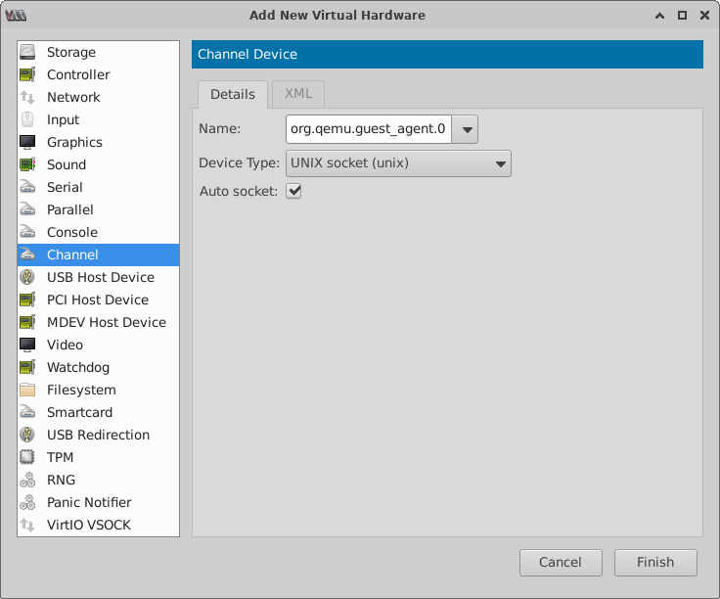Expand the Name combo box arrow
The height and width of the screenshot is (599, 720).
click(466, 128)
